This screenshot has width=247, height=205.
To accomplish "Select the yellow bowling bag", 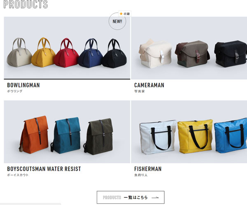I will coord(43,52).
